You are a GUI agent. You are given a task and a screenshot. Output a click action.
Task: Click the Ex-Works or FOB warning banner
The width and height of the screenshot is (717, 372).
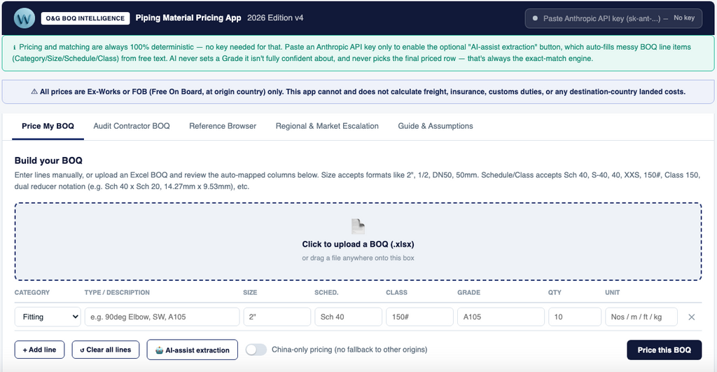pyautogui.click(x=358, y=92)
